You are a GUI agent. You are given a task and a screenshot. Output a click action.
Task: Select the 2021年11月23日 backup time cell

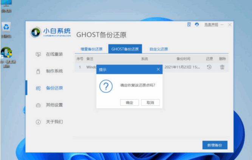pyautogui.click(x=182, y=67)
